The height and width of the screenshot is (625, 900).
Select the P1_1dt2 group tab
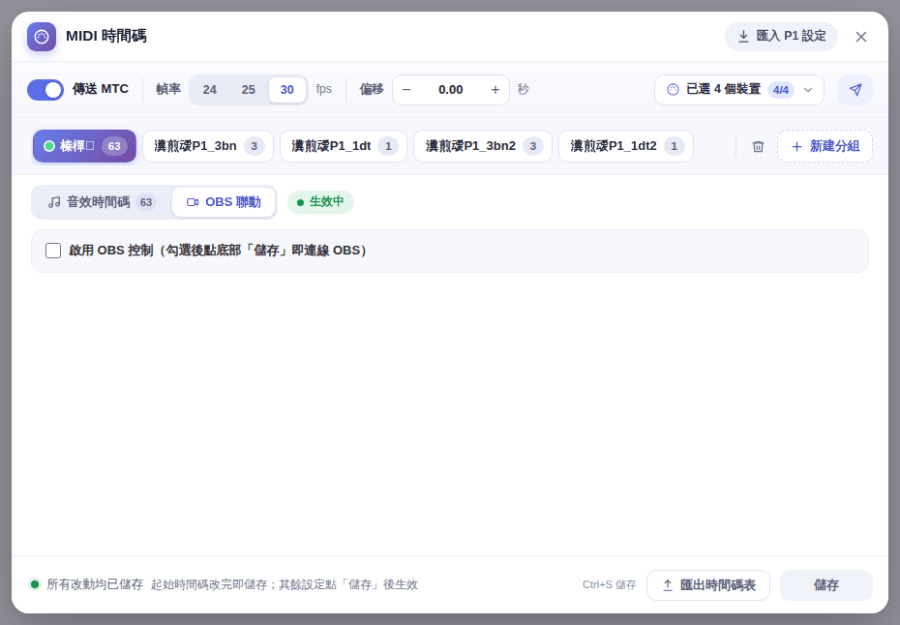tap(625, 146)
